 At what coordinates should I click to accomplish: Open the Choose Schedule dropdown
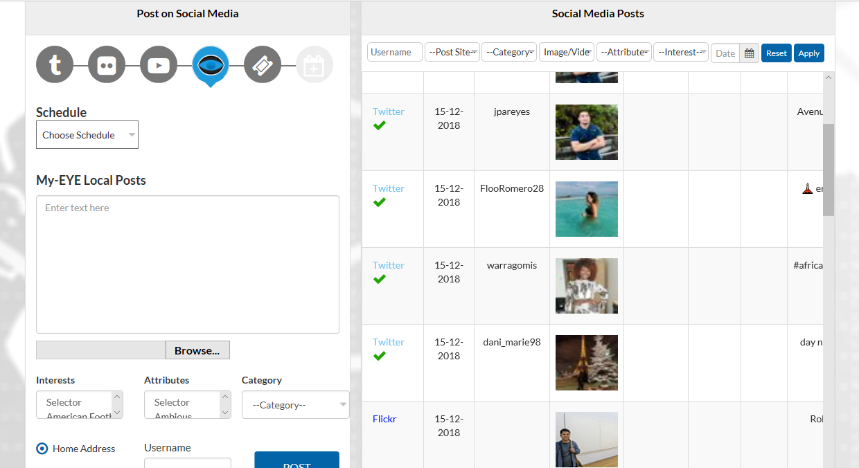point(87,135)
